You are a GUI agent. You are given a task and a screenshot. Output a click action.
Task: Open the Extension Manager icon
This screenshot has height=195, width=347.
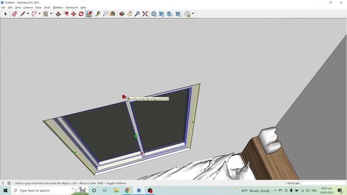(178, 14)
